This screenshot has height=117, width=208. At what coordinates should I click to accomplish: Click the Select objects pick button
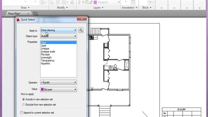(x=81, y=30)
